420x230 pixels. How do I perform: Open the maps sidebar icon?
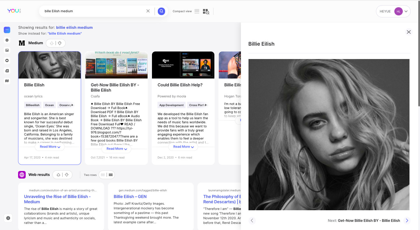(x=7, y=81)
